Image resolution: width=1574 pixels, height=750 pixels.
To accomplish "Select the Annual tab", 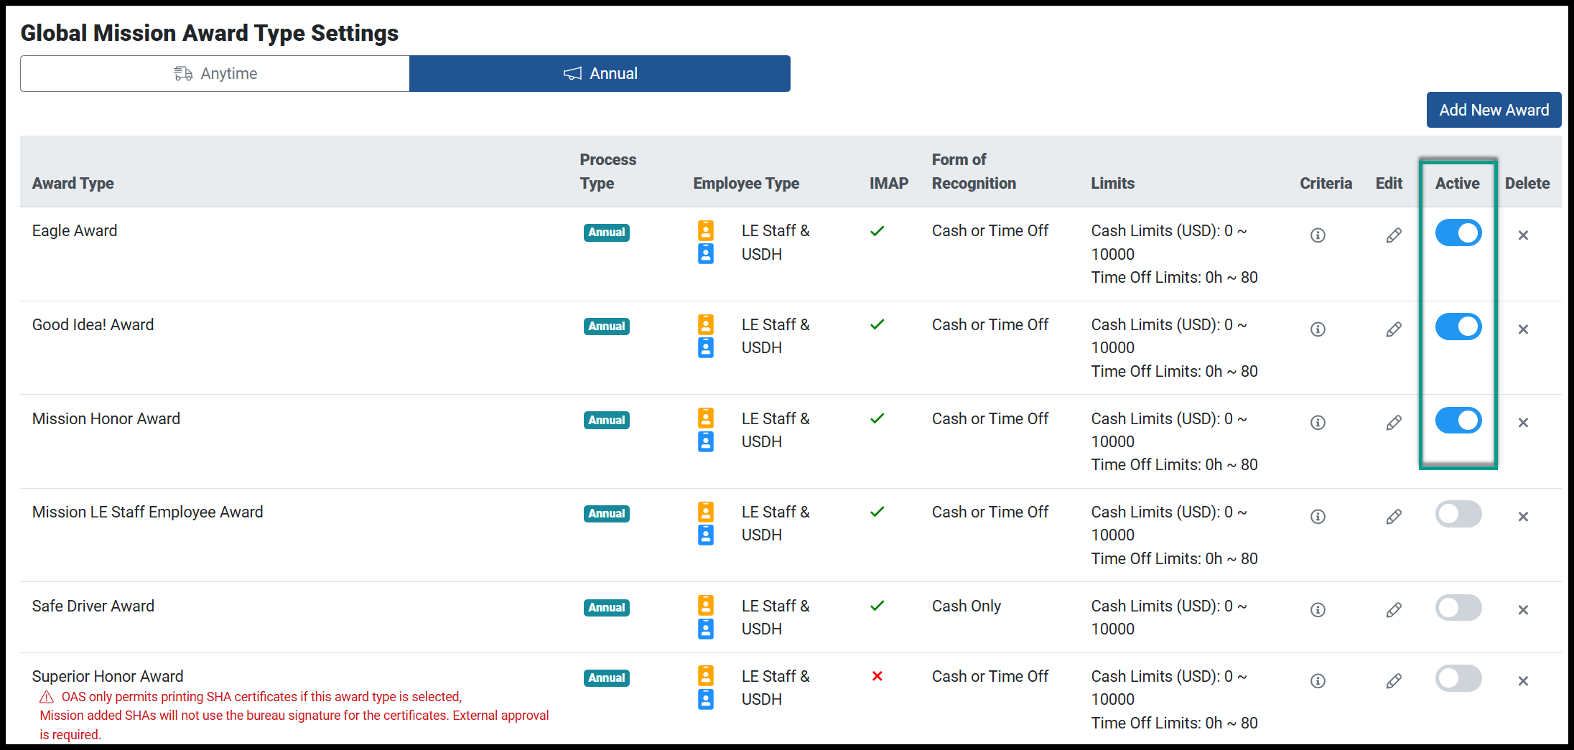I will pos(600,73).
